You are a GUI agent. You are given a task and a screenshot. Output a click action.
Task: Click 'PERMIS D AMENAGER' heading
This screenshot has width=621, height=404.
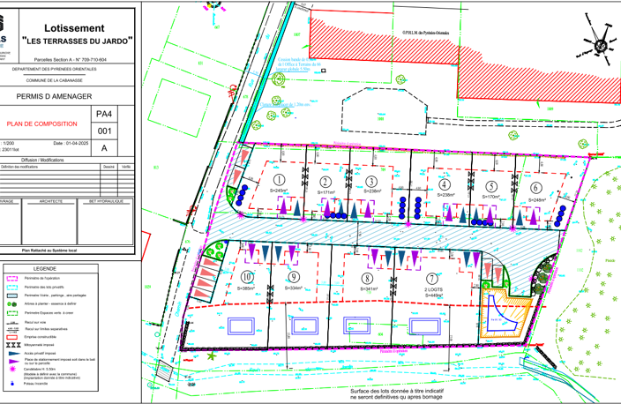54,96
